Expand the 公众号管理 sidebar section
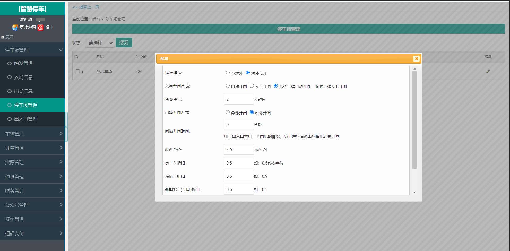Image resolution: width=510 pixels, height=251 pixels. pos(32,205)
